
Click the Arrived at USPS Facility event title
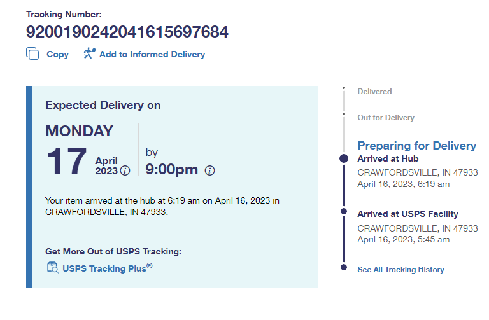click(407, 214)
